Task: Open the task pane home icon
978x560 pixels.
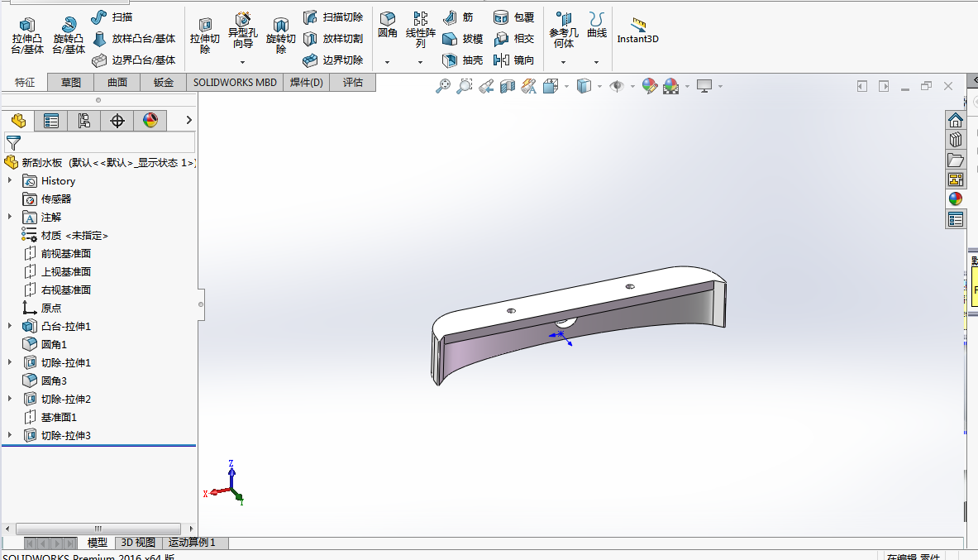Action: (x=956, y=119)
